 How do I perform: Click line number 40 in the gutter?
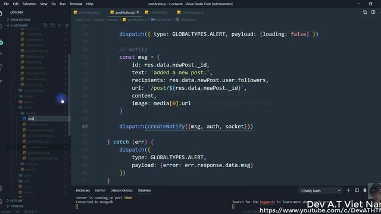pos(85,127)
